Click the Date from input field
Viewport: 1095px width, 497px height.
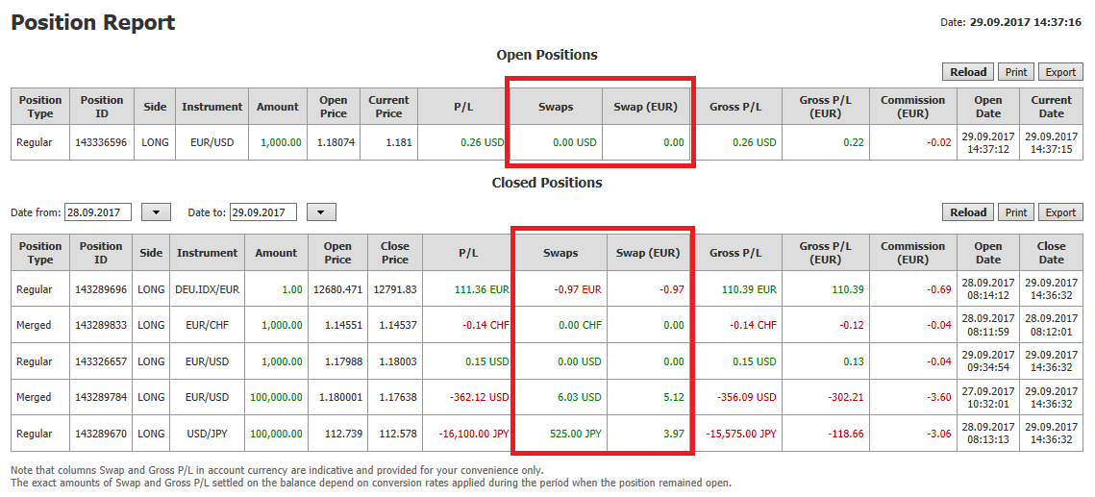coord(100,212)
